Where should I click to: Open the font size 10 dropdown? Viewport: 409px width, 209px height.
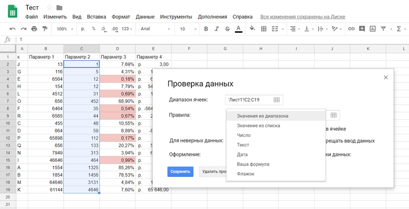click(x=186, y=29)
